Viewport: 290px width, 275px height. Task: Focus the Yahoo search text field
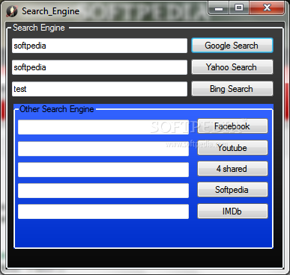click(x=100, y=67)
